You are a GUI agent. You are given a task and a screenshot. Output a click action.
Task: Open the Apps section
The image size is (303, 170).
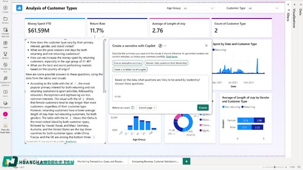[x=5, y=44]
